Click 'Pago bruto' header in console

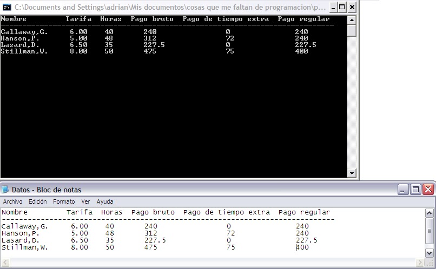152,19
